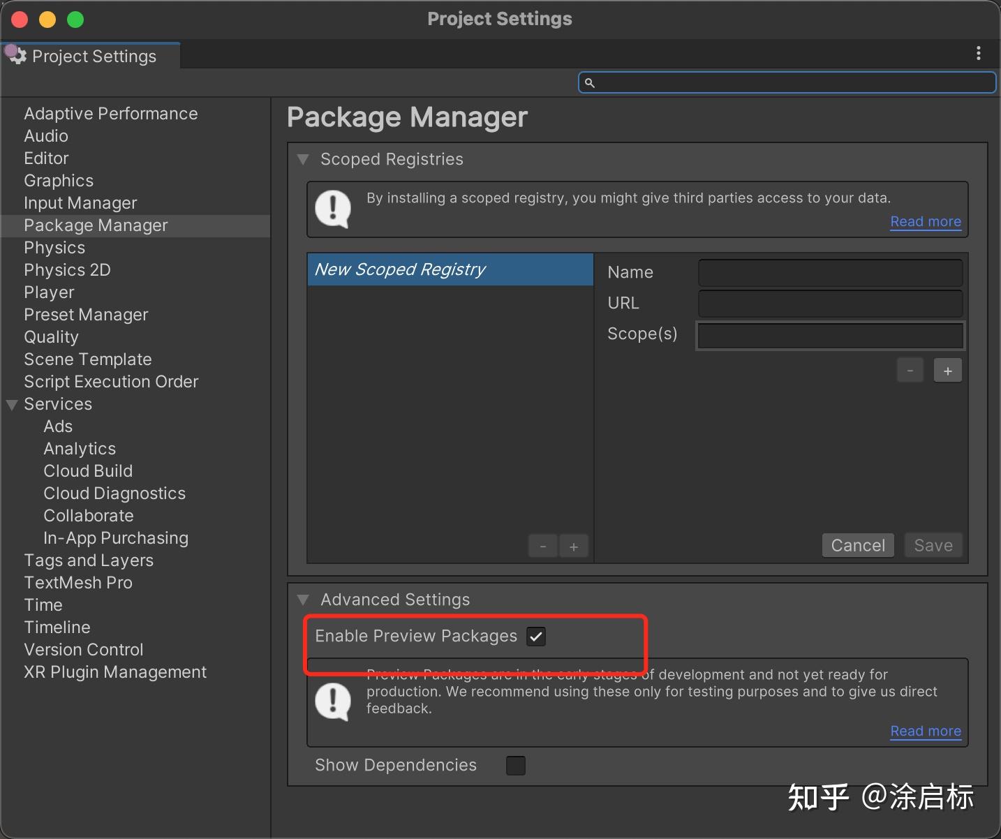The width and height of the screenshot is (1001, 839).
Task: Switch to the Project Settings tab
Action: click(96, 56)
